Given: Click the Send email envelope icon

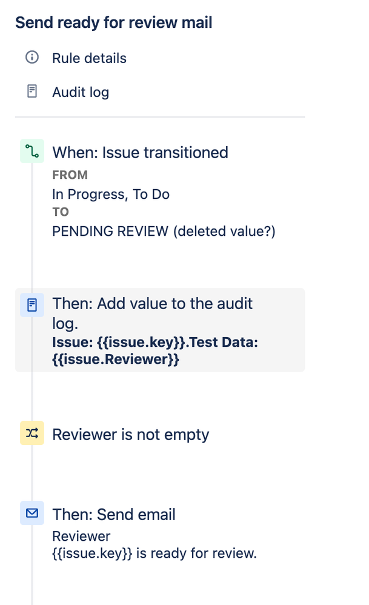Looking at the screenshot, I should pos(32,513).
